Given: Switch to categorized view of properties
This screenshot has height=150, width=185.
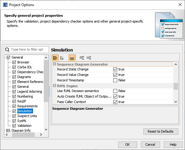Looking at the screenshot, I should click(55, 58).
